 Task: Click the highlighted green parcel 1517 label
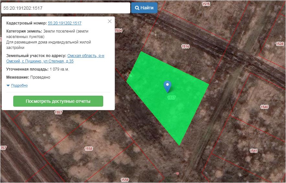(x=171, y=98)
